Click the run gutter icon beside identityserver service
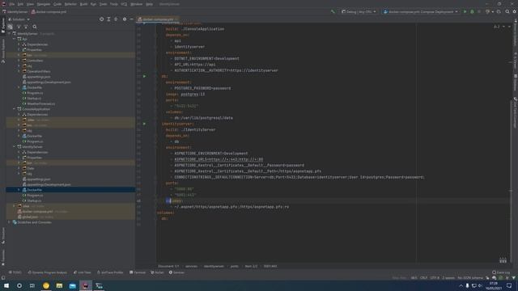 pyautogui.click(x=144, y=124)
